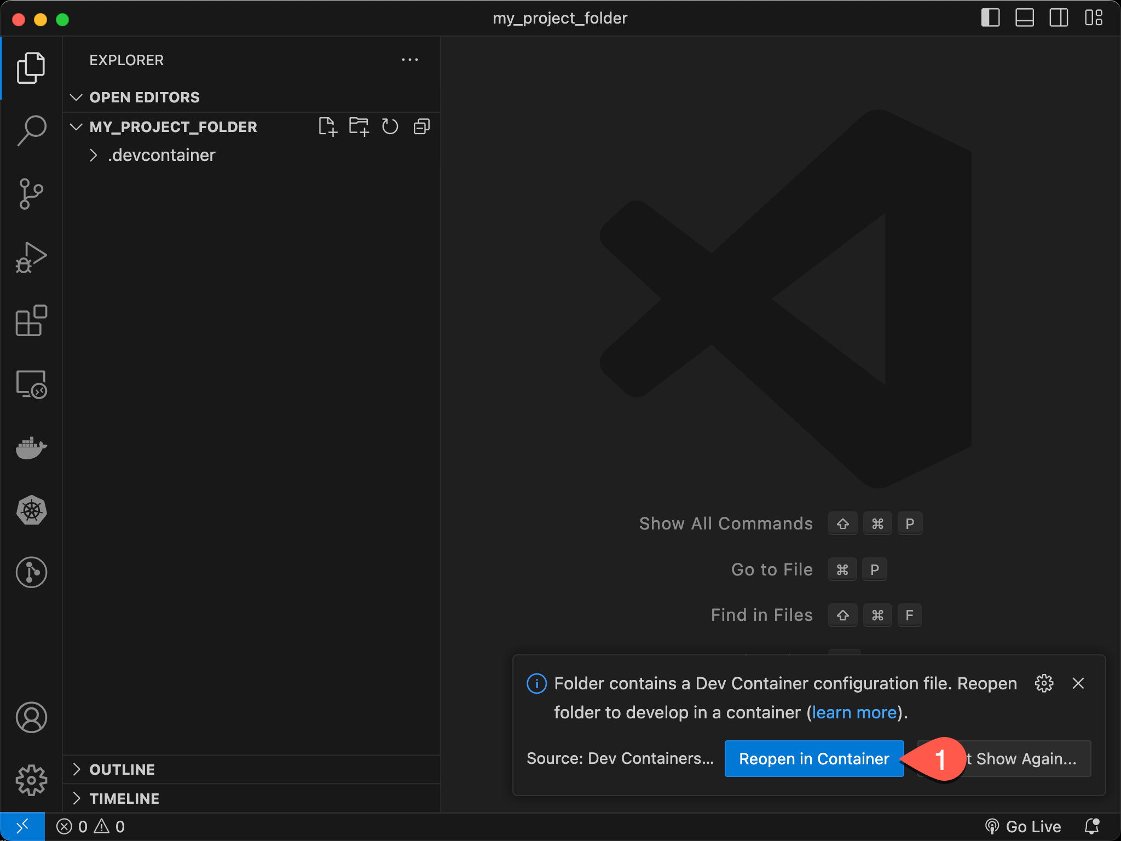Viewport: 1121px width, 841px height.
Task: Open the Source Control view
Action: coord(31,194)
